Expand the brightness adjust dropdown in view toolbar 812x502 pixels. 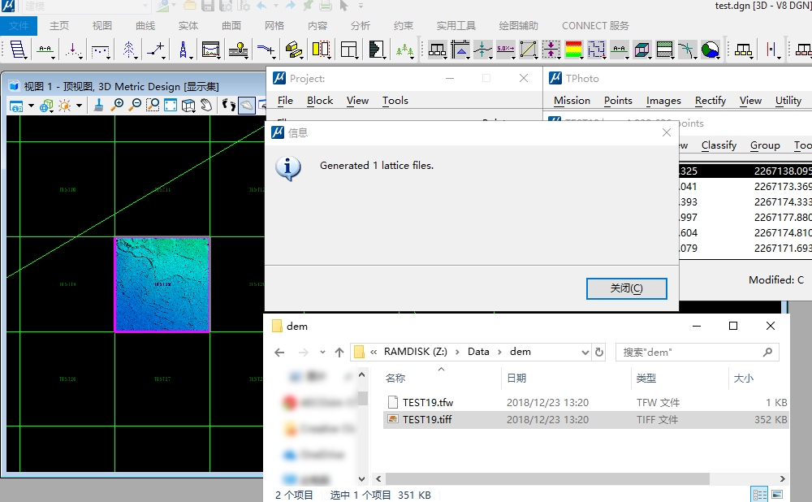[x=79, y=106]
